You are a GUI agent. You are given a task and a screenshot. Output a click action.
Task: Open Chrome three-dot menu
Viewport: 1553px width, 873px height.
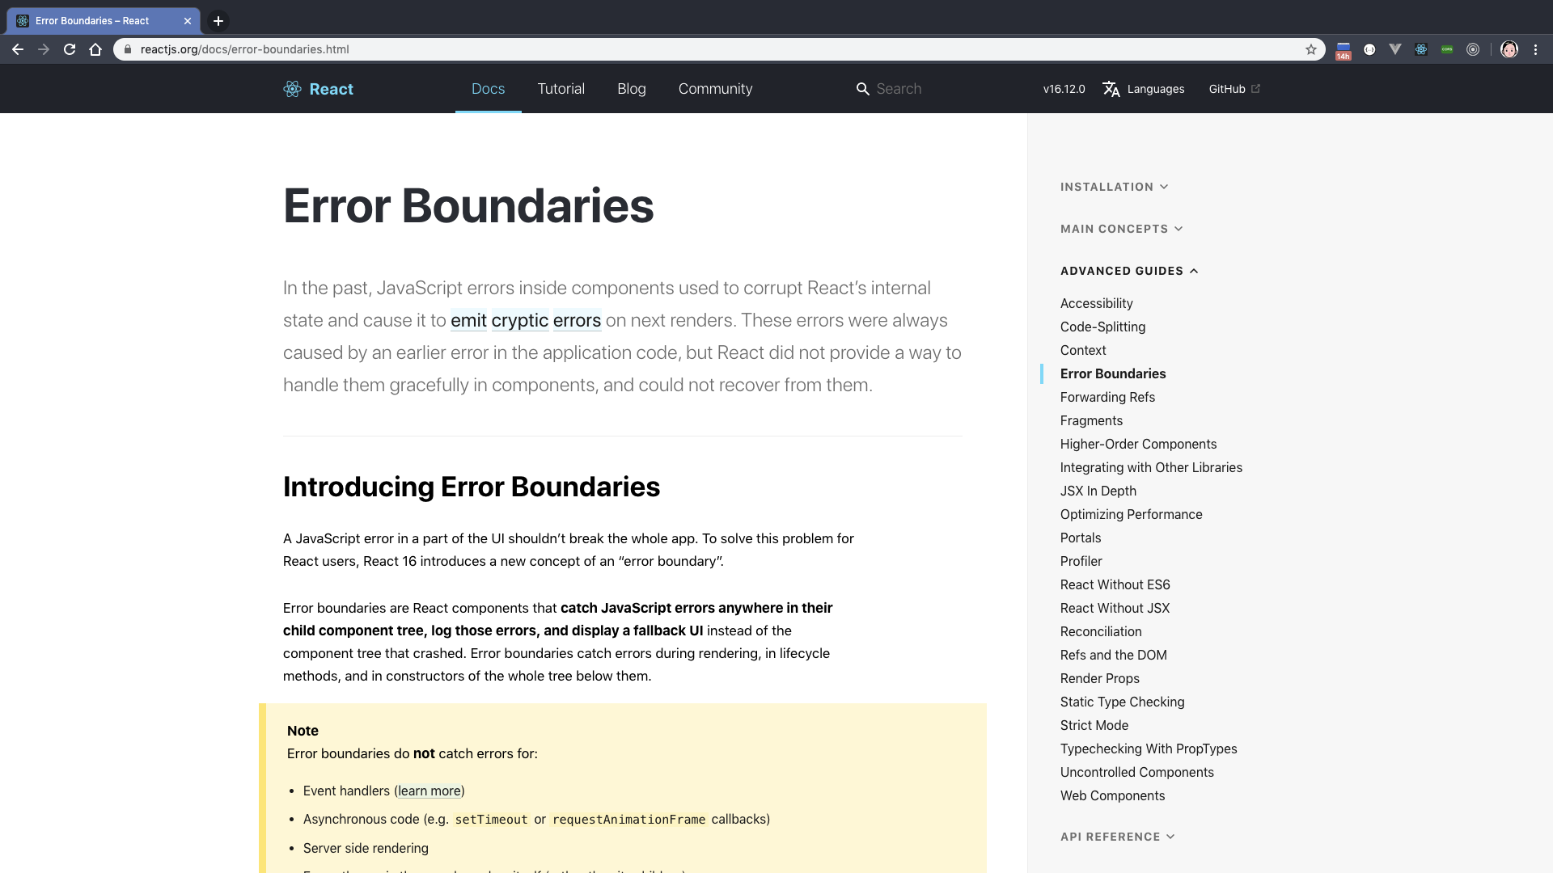coord(1535,49)
